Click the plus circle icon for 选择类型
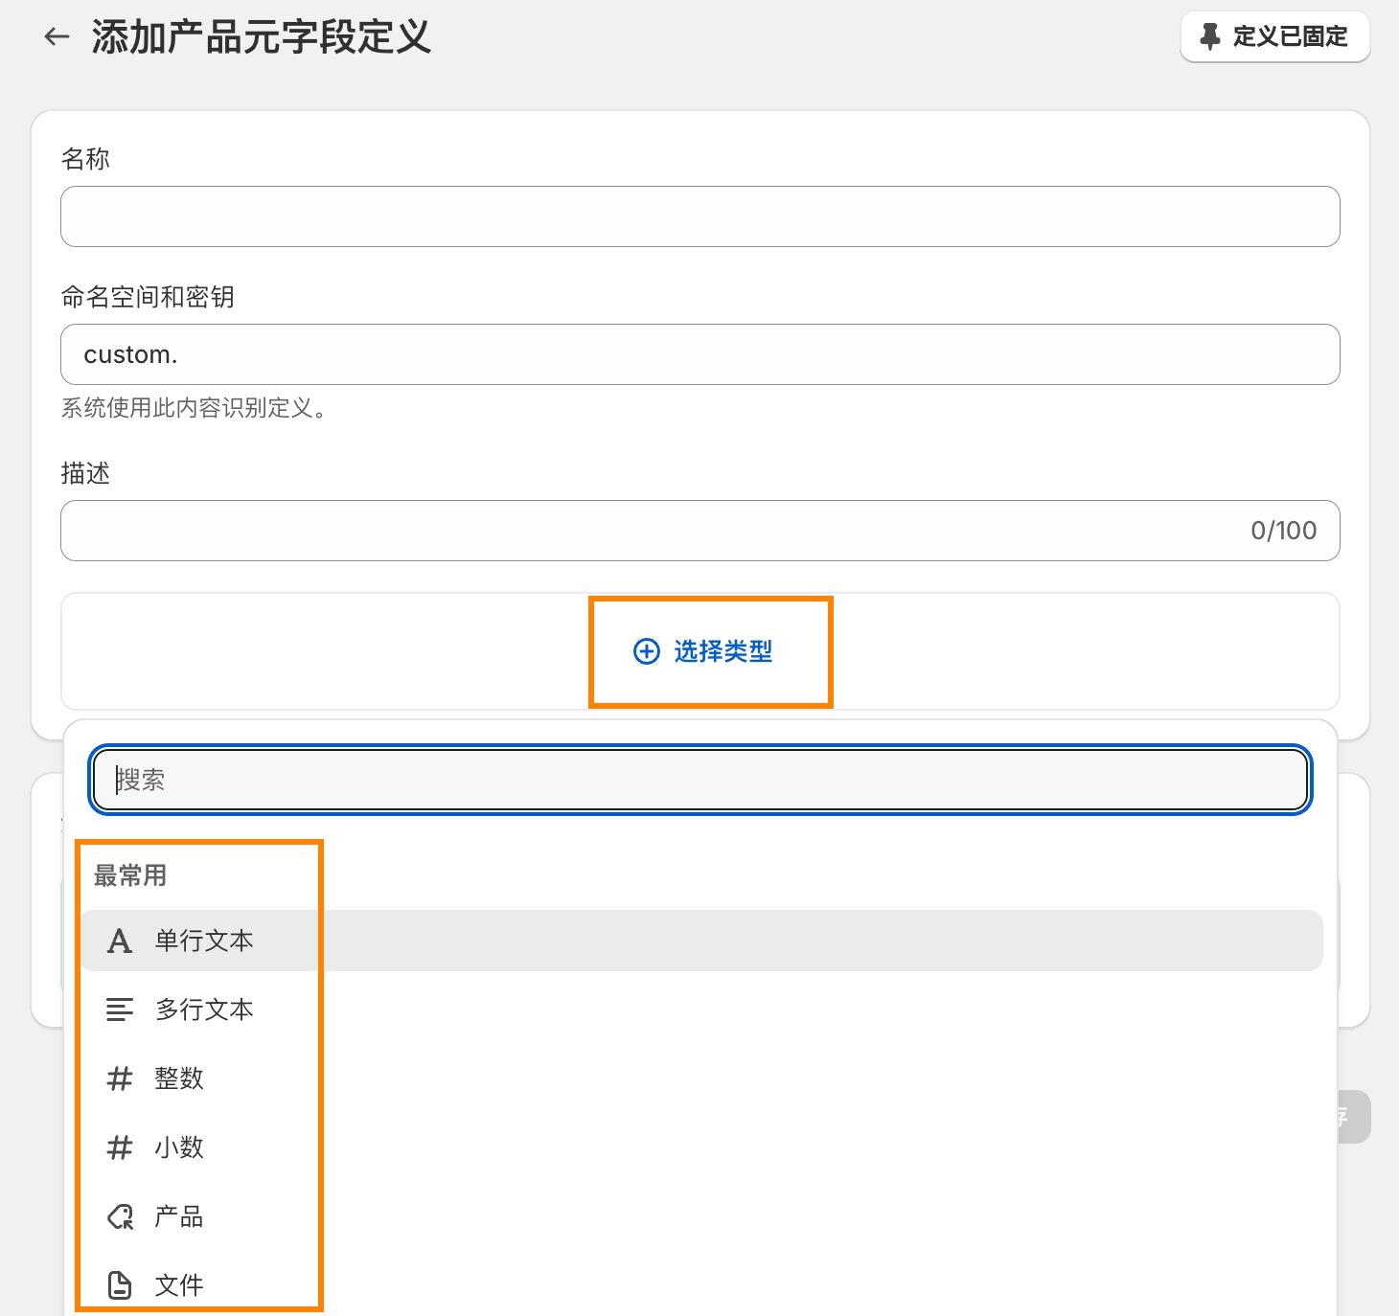The image size is (1399, 1316). point(647,651)
